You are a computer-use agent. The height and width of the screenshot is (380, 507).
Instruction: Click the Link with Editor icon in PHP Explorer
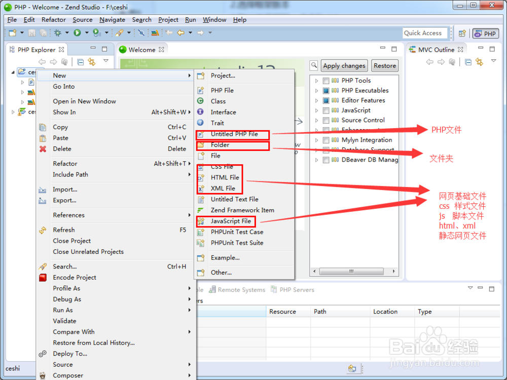[92, 62]
